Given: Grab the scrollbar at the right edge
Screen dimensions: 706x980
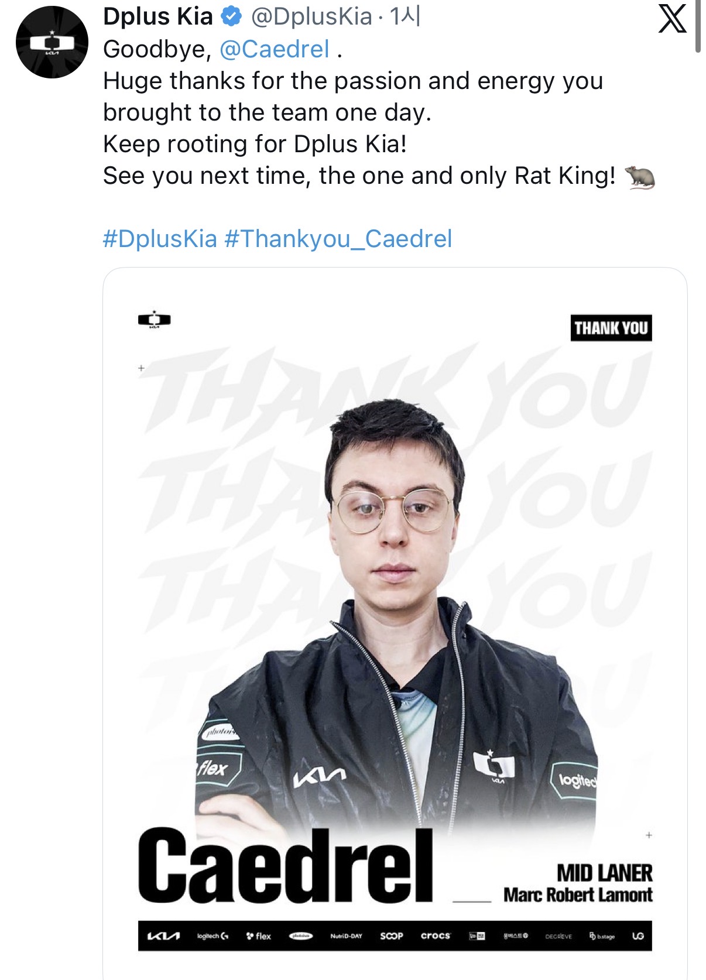Looking at the screenshot, I should (x=698, y=26).
